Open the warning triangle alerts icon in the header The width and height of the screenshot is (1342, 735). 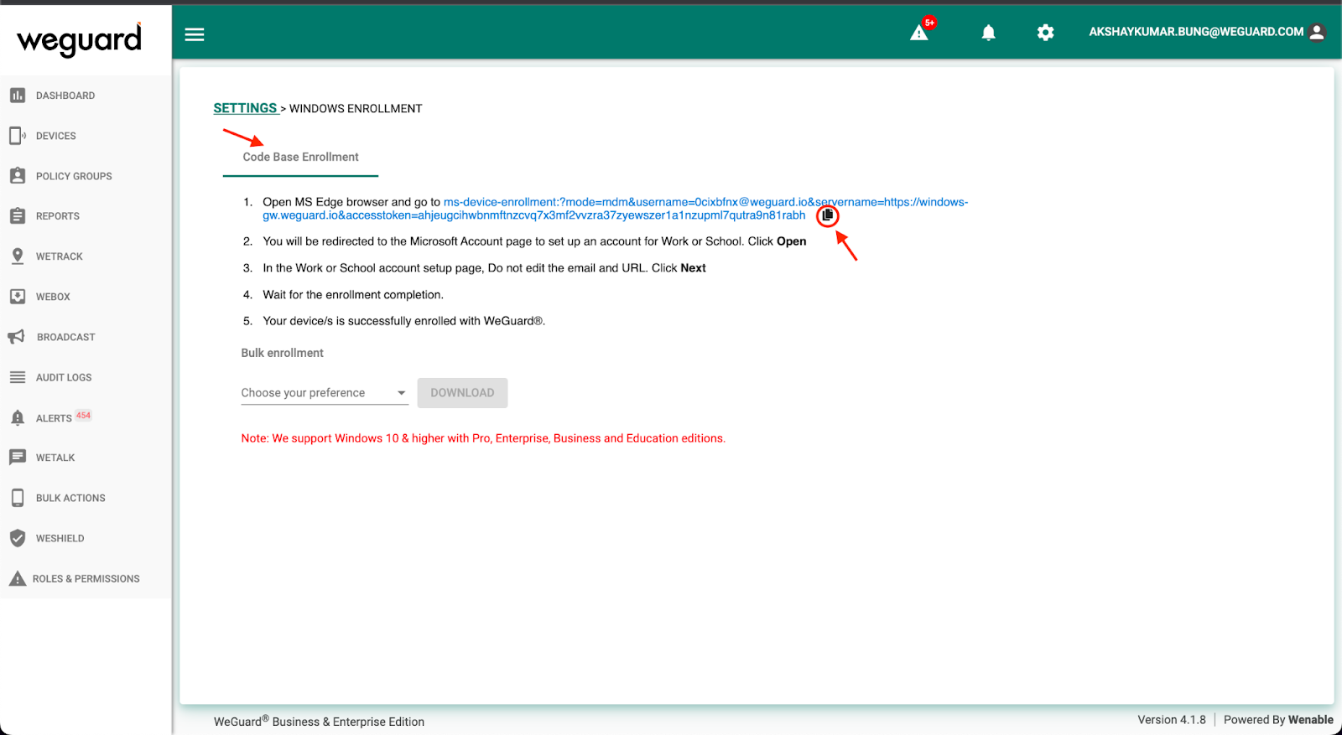click(x=919, y=33)
